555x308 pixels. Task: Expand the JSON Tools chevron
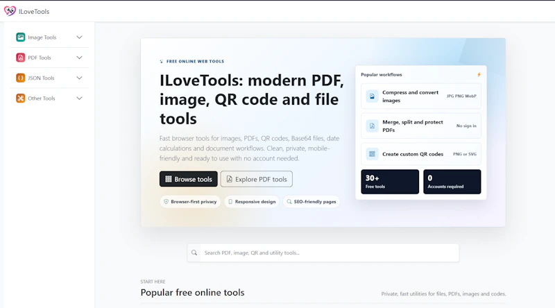pos(79,78)
